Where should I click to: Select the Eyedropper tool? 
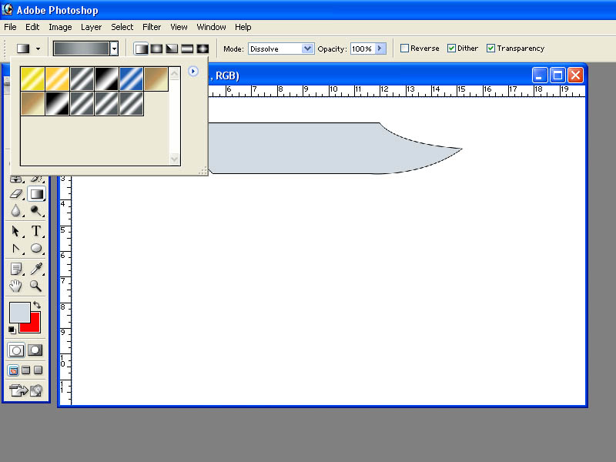click(36, 269)
